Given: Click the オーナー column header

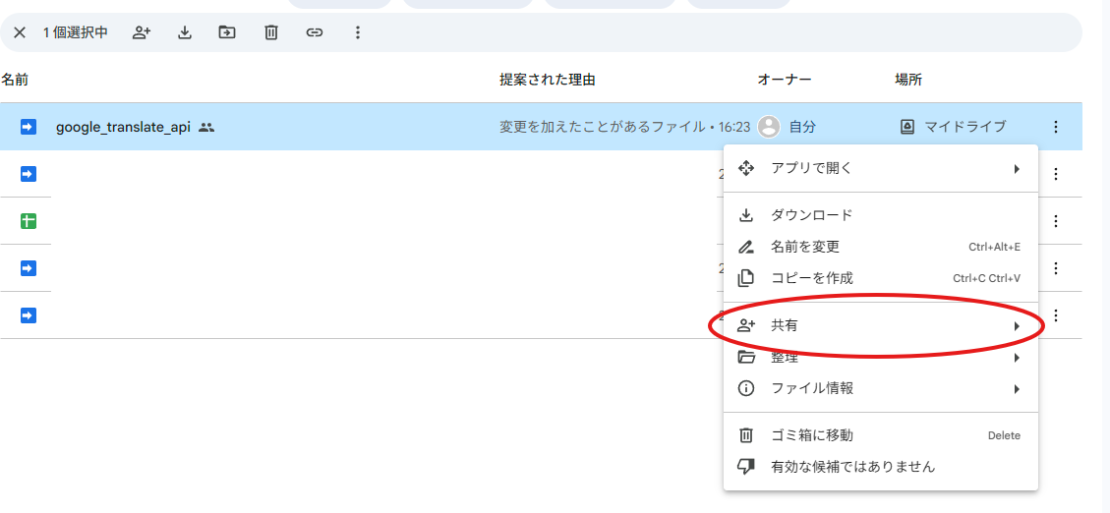Looking at the screenshot, I should (785, 80).
